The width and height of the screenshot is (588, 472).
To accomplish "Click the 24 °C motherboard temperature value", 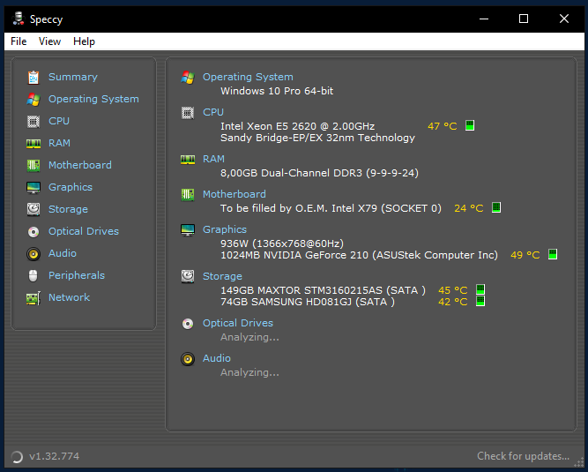I will point(469,208).
